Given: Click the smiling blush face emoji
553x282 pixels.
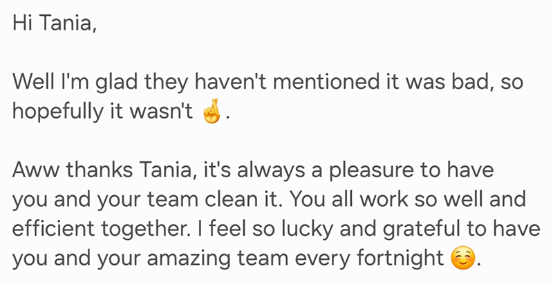Looking at the screenshot, I should [x=462, y=258].
